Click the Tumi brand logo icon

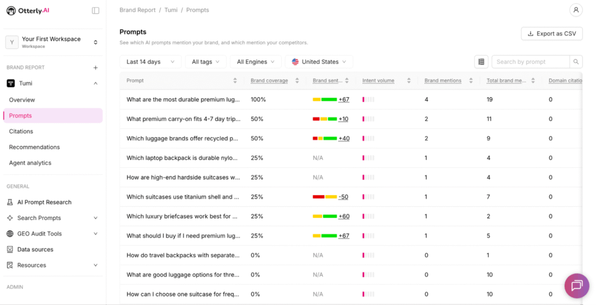click(x=10, y=83)
